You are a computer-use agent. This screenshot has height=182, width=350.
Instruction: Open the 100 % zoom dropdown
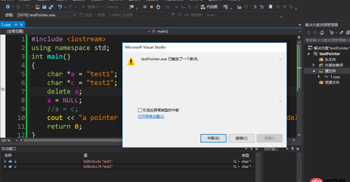coord(17,141)
